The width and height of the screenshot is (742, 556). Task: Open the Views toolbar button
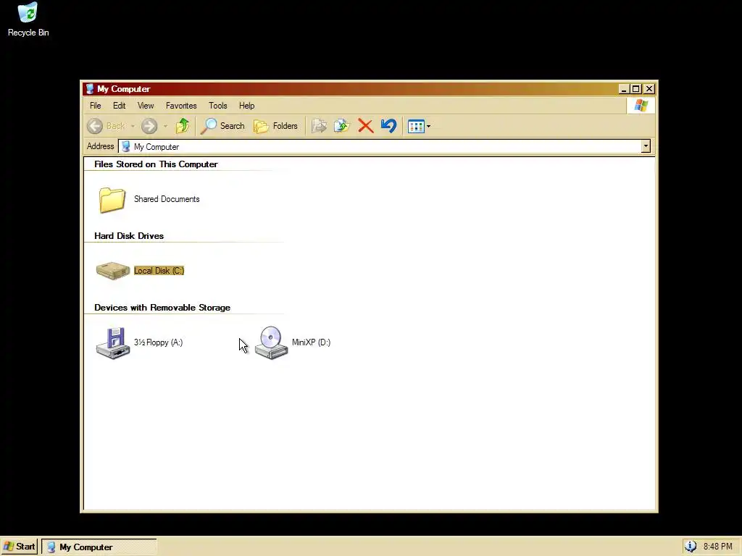pyautogui.click(x=416, y=126)
